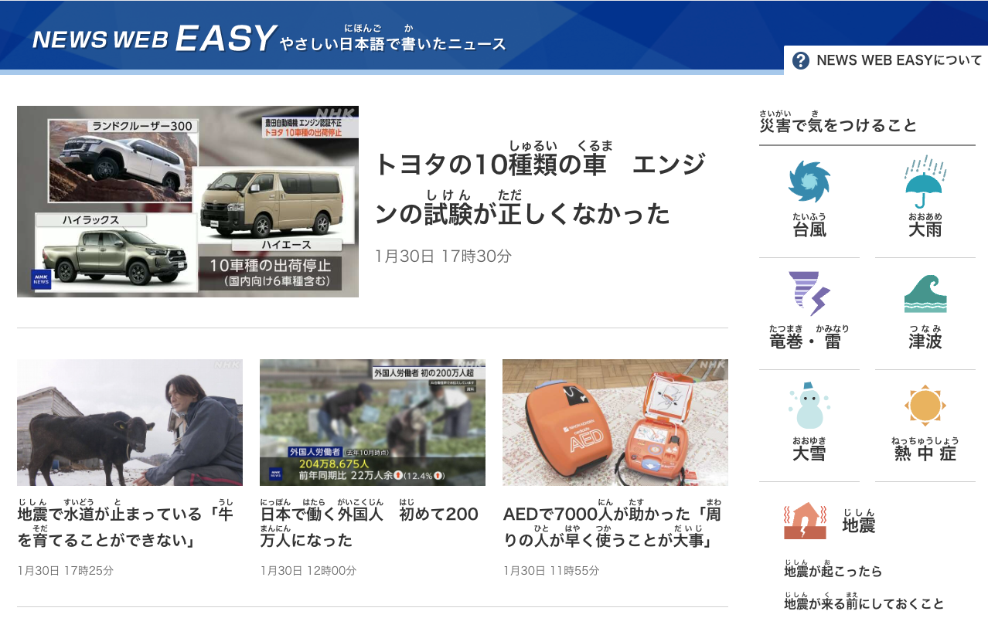The width and height of the screenshot is (988, 618).
Task: Select the tsunami (津波) wave icon
Action: (x=925, y=294)
